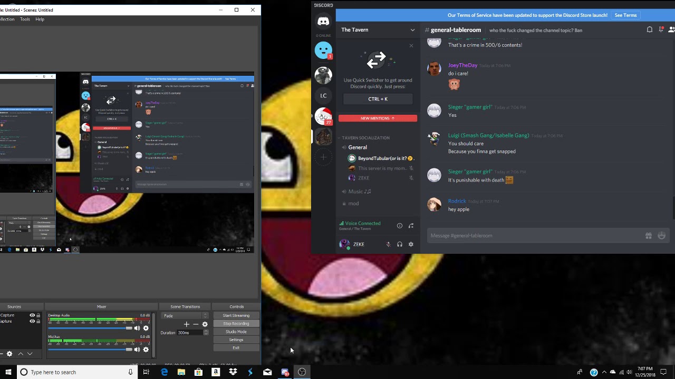This screenshot has height=379, width=675.
Task: Open the Fade transition dropdown
Action: 185,316
